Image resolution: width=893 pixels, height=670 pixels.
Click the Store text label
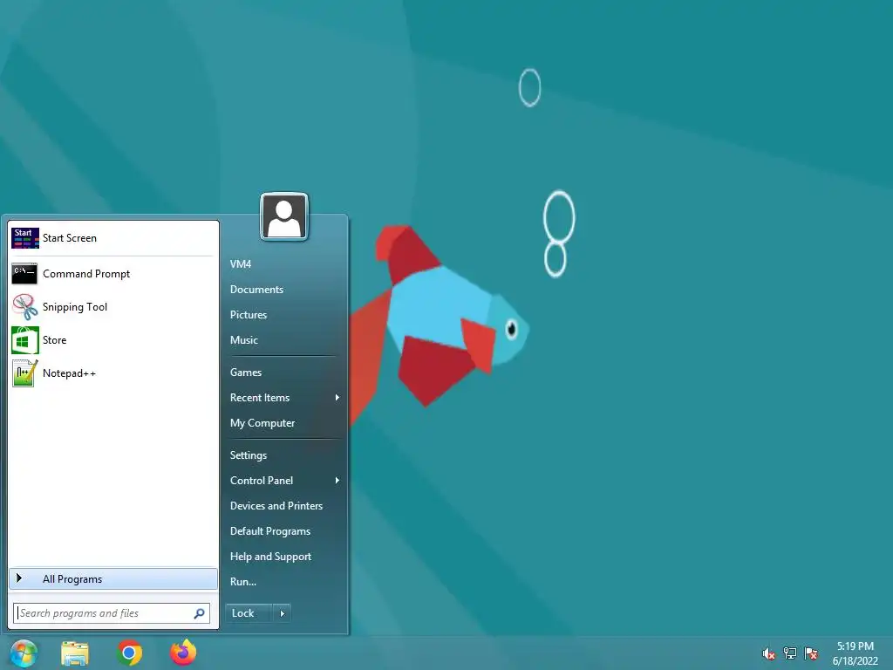tap(54, 340)
